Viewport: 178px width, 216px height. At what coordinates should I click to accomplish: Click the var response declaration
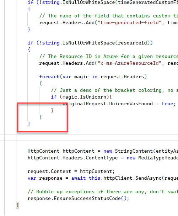click(45, 178)
